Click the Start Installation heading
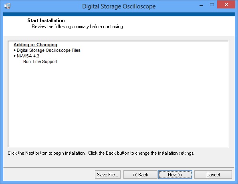238x184 pixels. pos(46,20)
